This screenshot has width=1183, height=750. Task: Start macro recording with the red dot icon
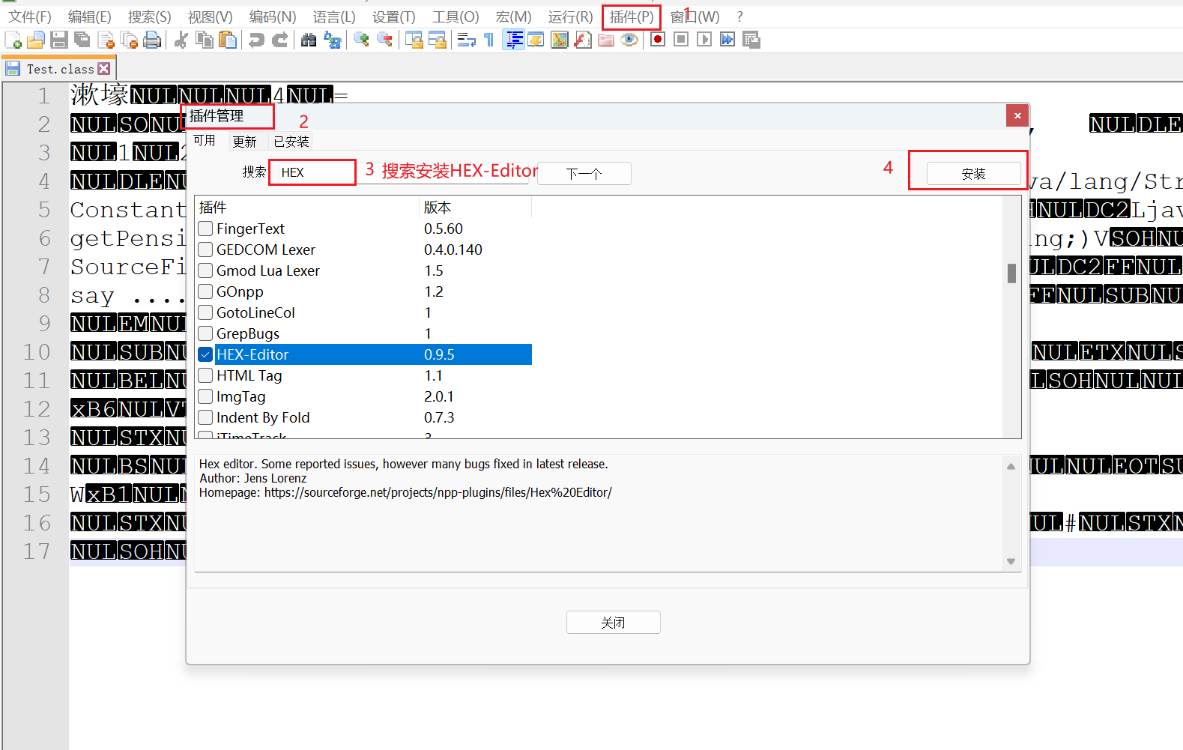(658, 40)
